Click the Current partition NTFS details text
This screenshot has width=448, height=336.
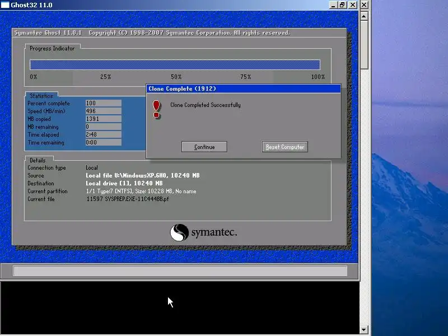click(141, 191)
